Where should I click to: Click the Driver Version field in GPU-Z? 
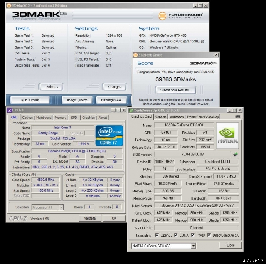point(196,205)
